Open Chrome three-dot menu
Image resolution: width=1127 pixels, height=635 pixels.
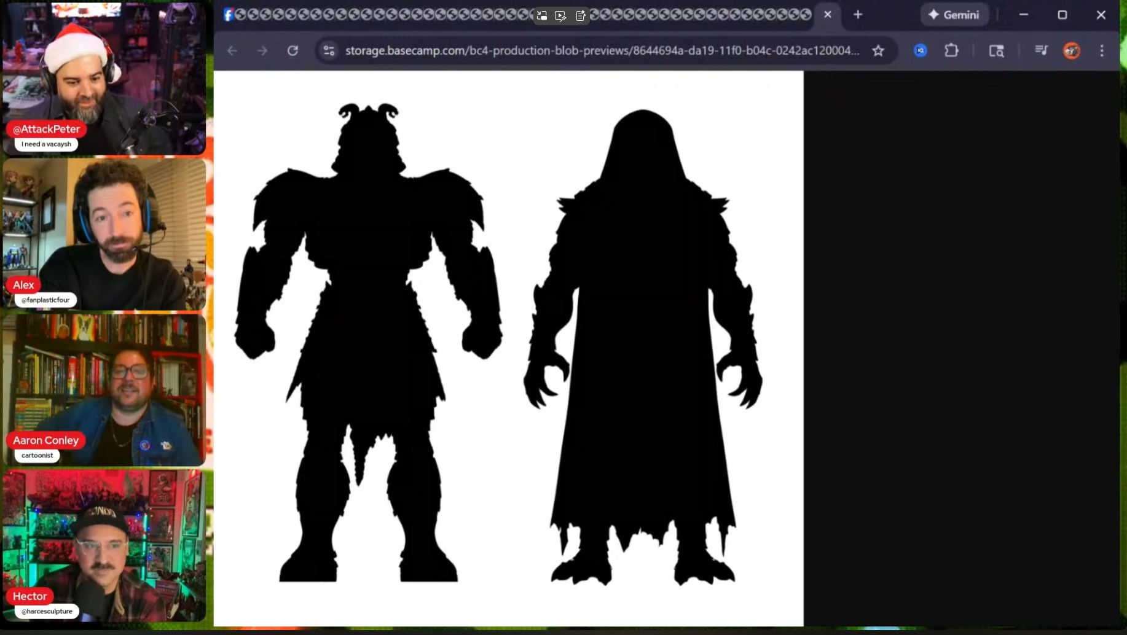point(1102,51)
